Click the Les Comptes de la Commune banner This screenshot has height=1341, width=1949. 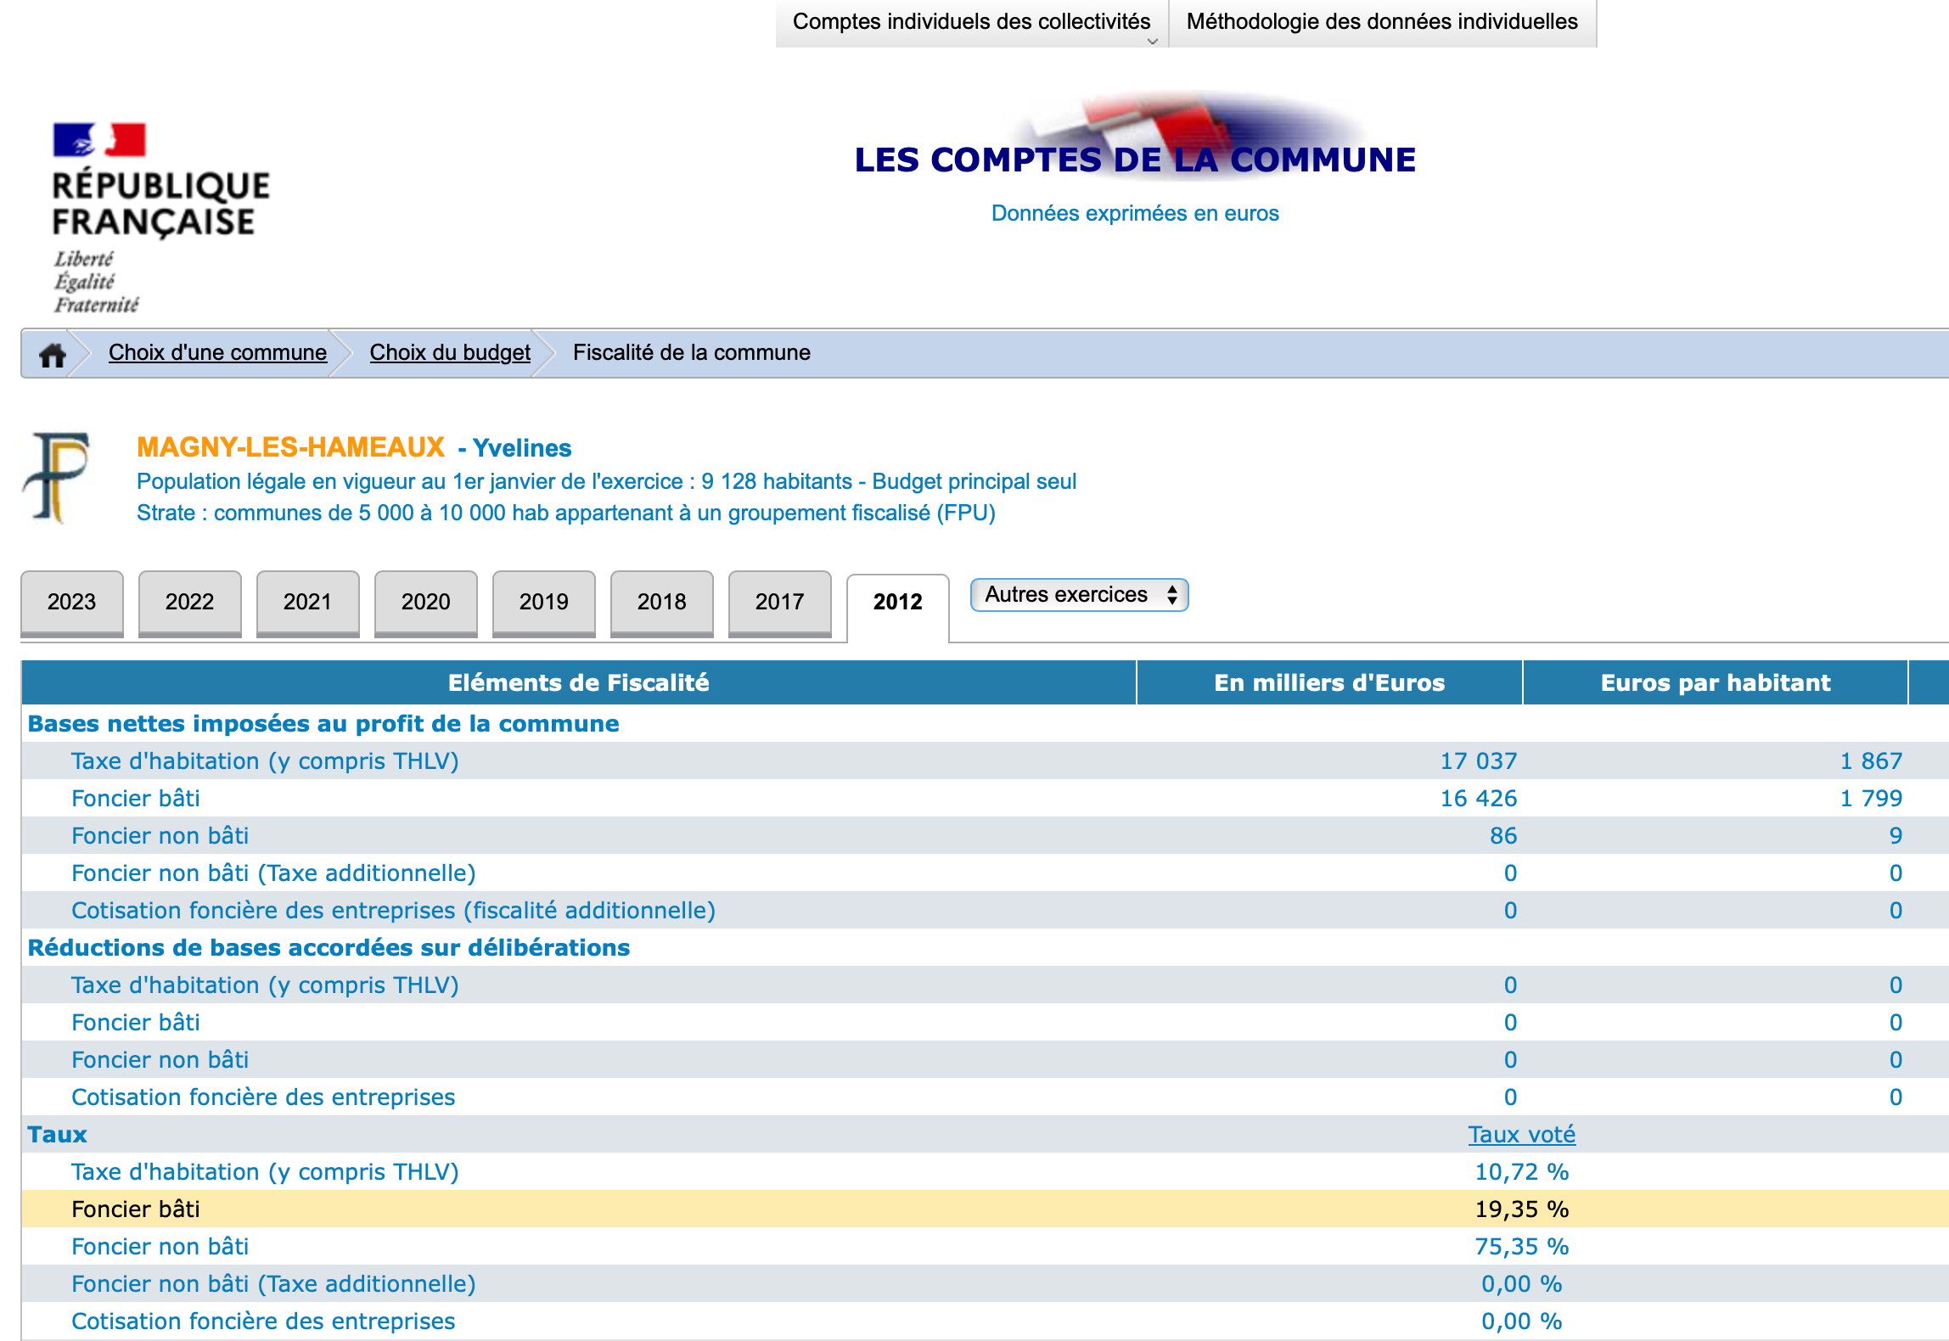click(x=1134, y=158)
